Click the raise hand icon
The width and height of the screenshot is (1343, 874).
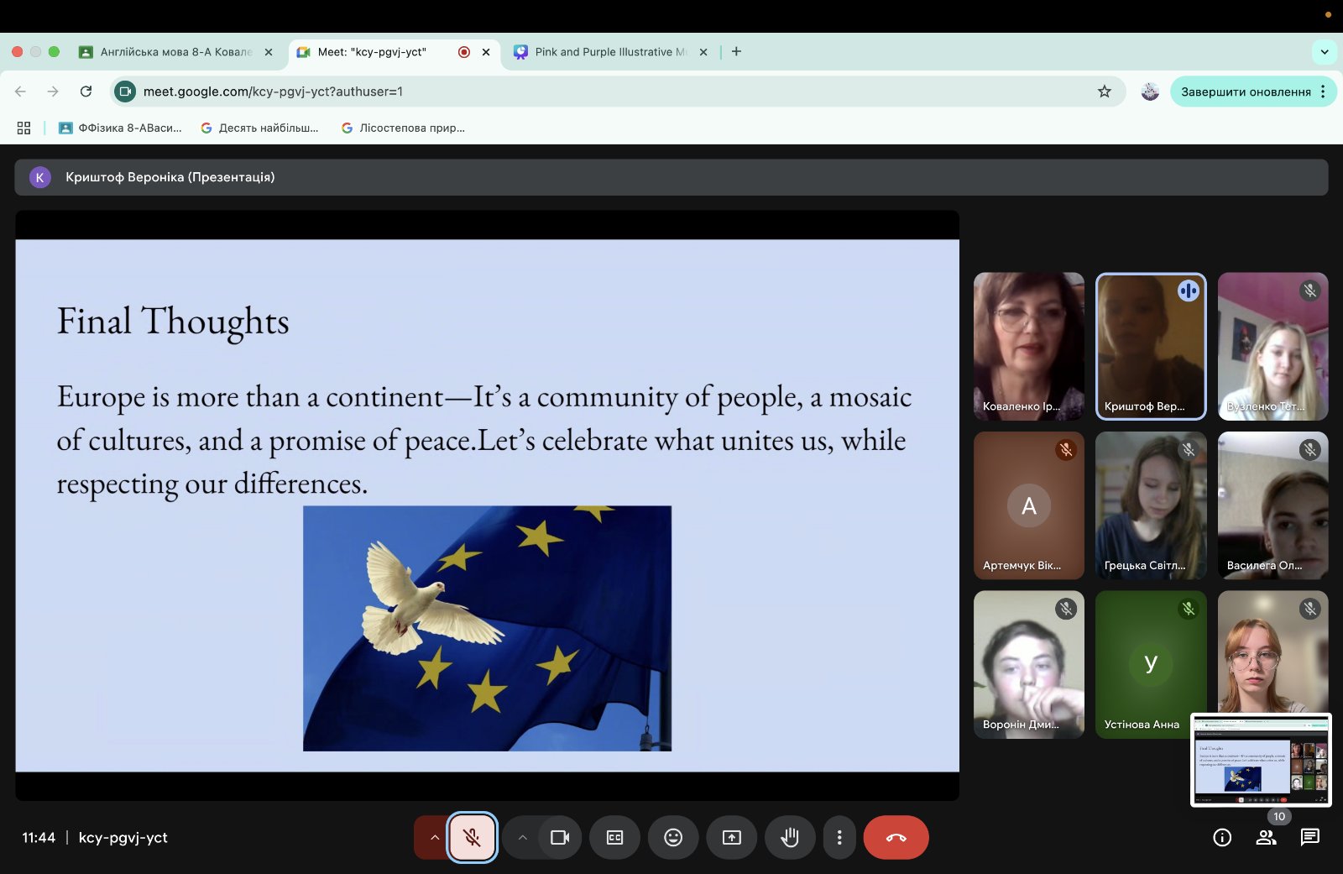(789, 837)
